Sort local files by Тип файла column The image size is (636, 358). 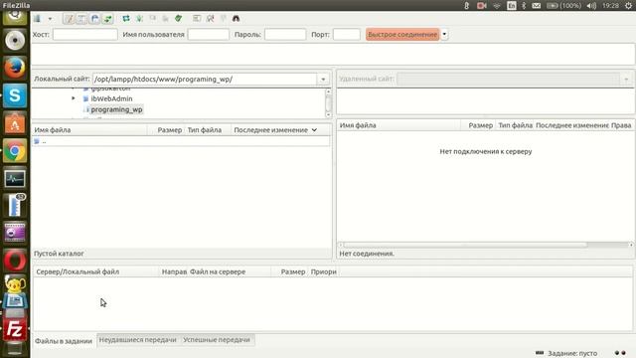[208, 130]
